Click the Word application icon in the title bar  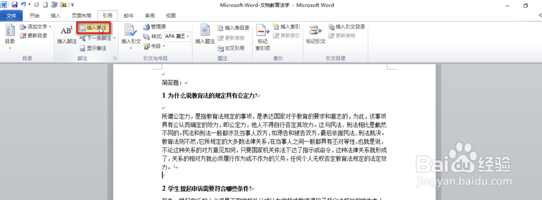[x=4, y=5]
